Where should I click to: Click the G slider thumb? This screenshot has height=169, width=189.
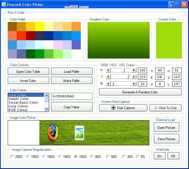point(128,77)
